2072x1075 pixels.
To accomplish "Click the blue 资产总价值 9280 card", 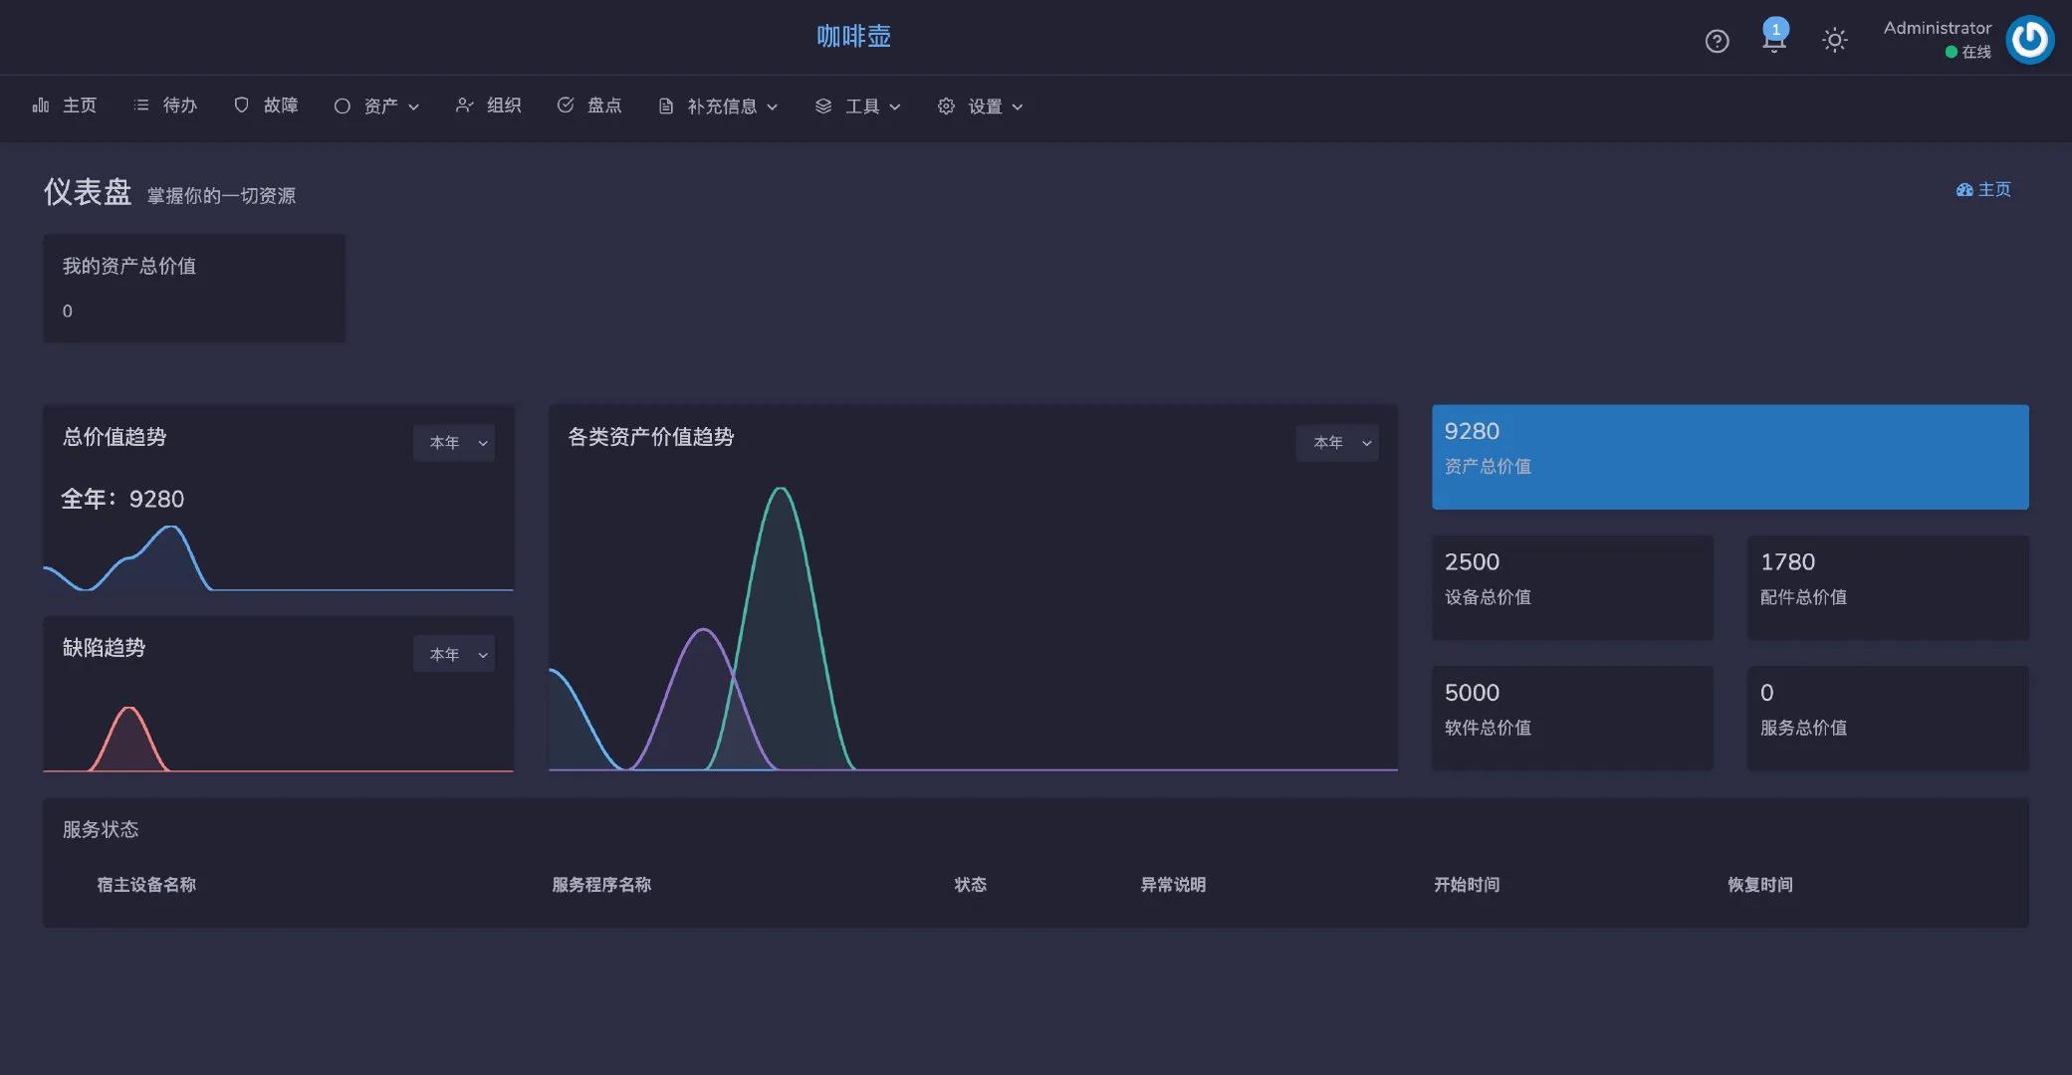I will [x=1728, y=456].
